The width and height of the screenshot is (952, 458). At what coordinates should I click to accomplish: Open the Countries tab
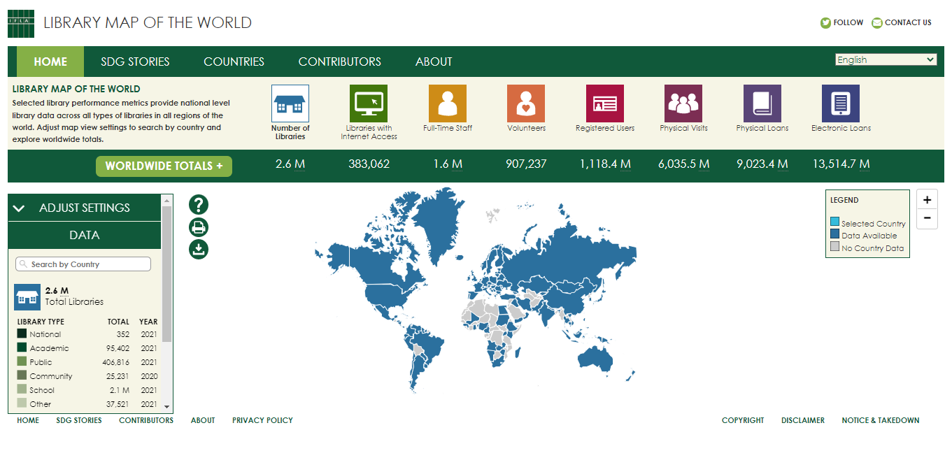[234, 62]
